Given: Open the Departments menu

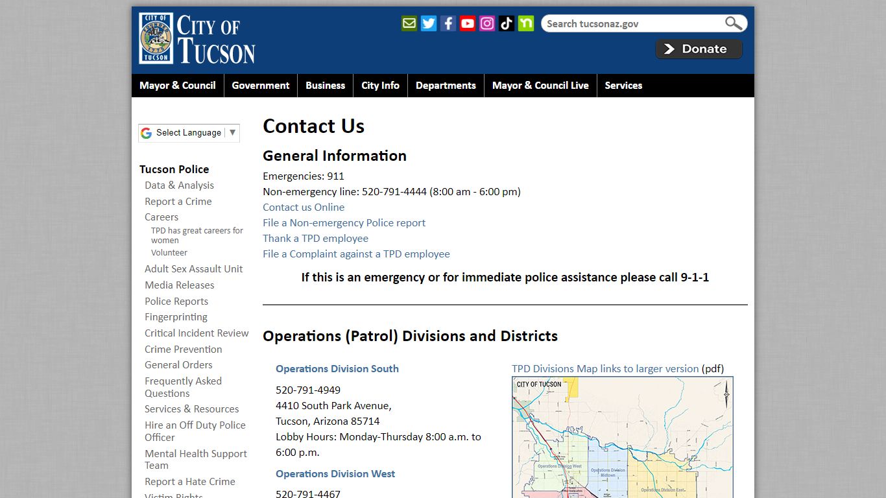Looking at the screenshot, I should tap(446, 86).
